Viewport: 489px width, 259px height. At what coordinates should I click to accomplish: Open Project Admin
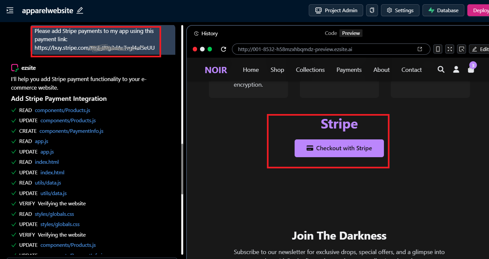[x=336, y=10]
